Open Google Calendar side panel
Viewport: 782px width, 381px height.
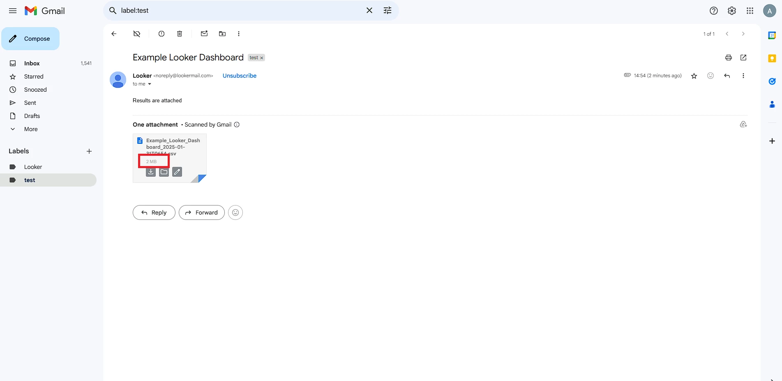click(772, 35)
